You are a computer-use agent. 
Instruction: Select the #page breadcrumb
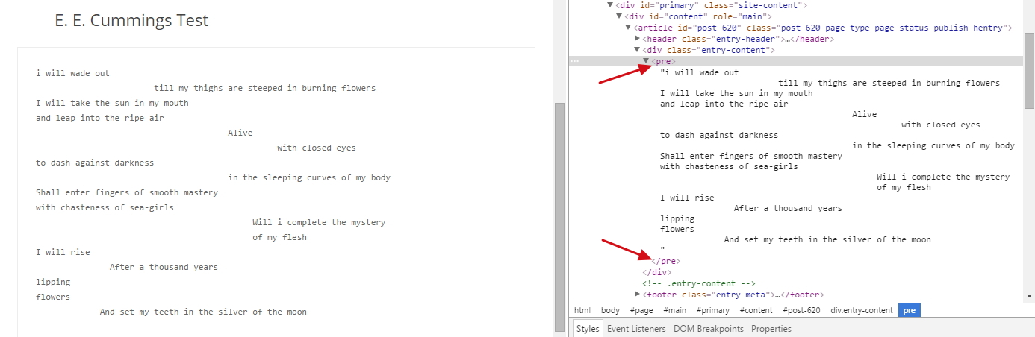pyautogui.click(x=641, y=311)
